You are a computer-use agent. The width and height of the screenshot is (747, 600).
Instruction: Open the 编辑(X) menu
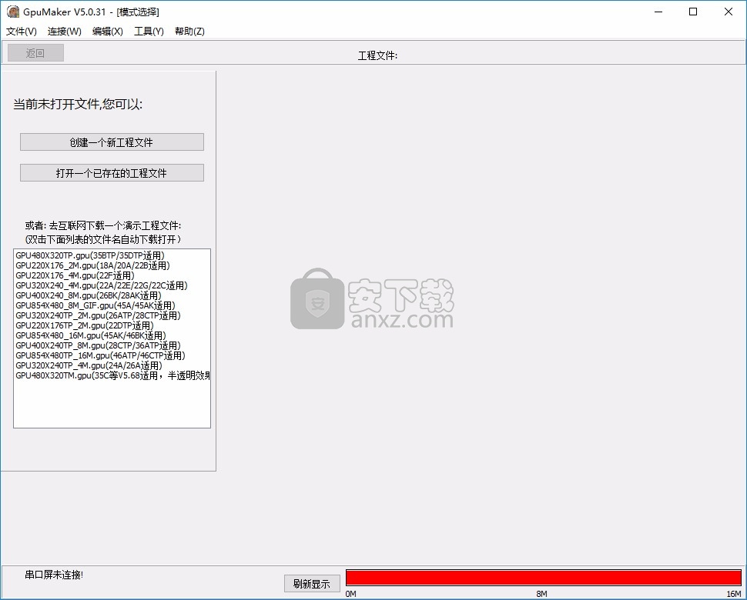pos(108,32)
